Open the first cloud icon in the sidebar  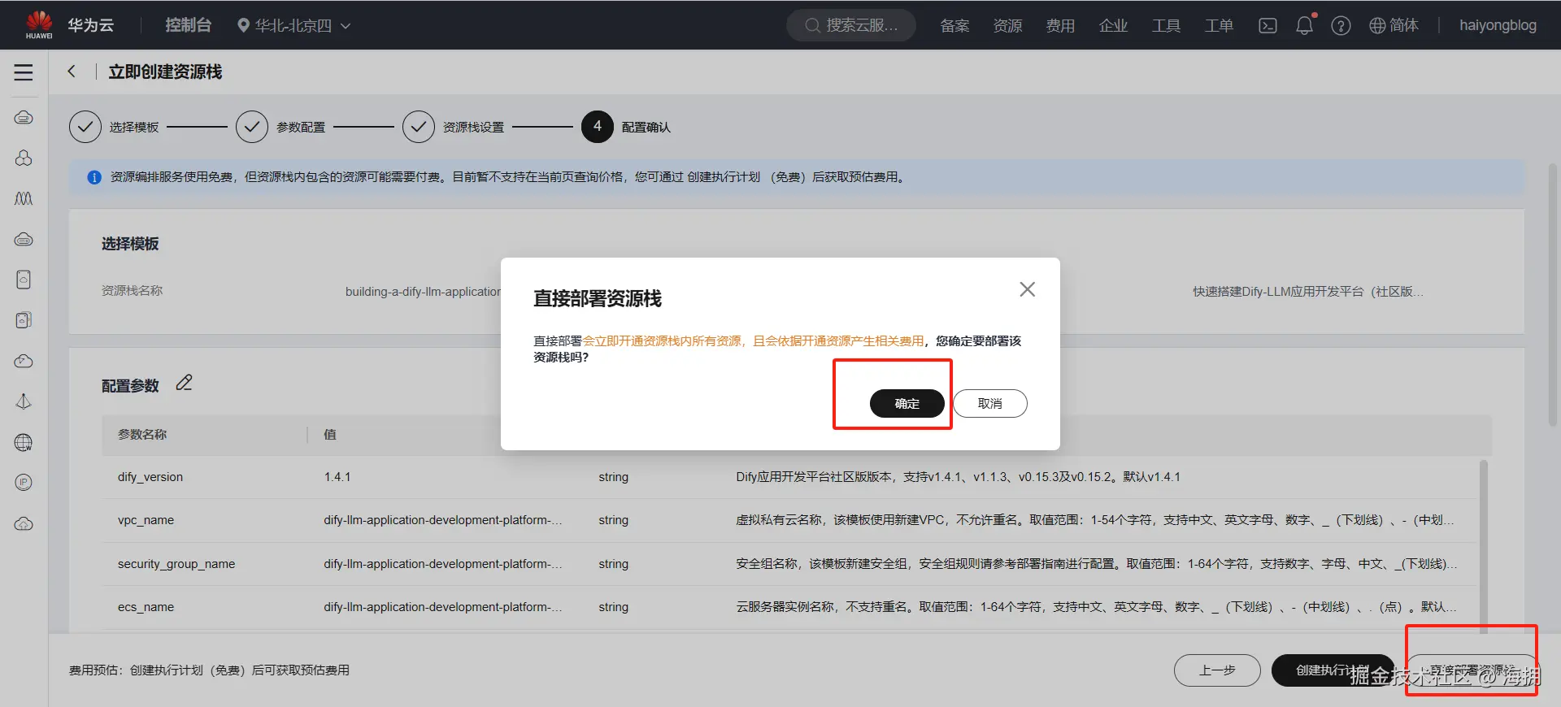[x=24, y=118]
